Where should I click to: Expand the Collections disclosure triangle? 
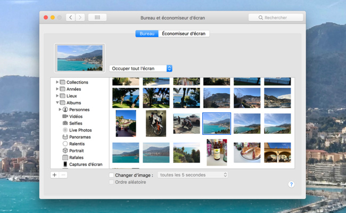[57, 82]
